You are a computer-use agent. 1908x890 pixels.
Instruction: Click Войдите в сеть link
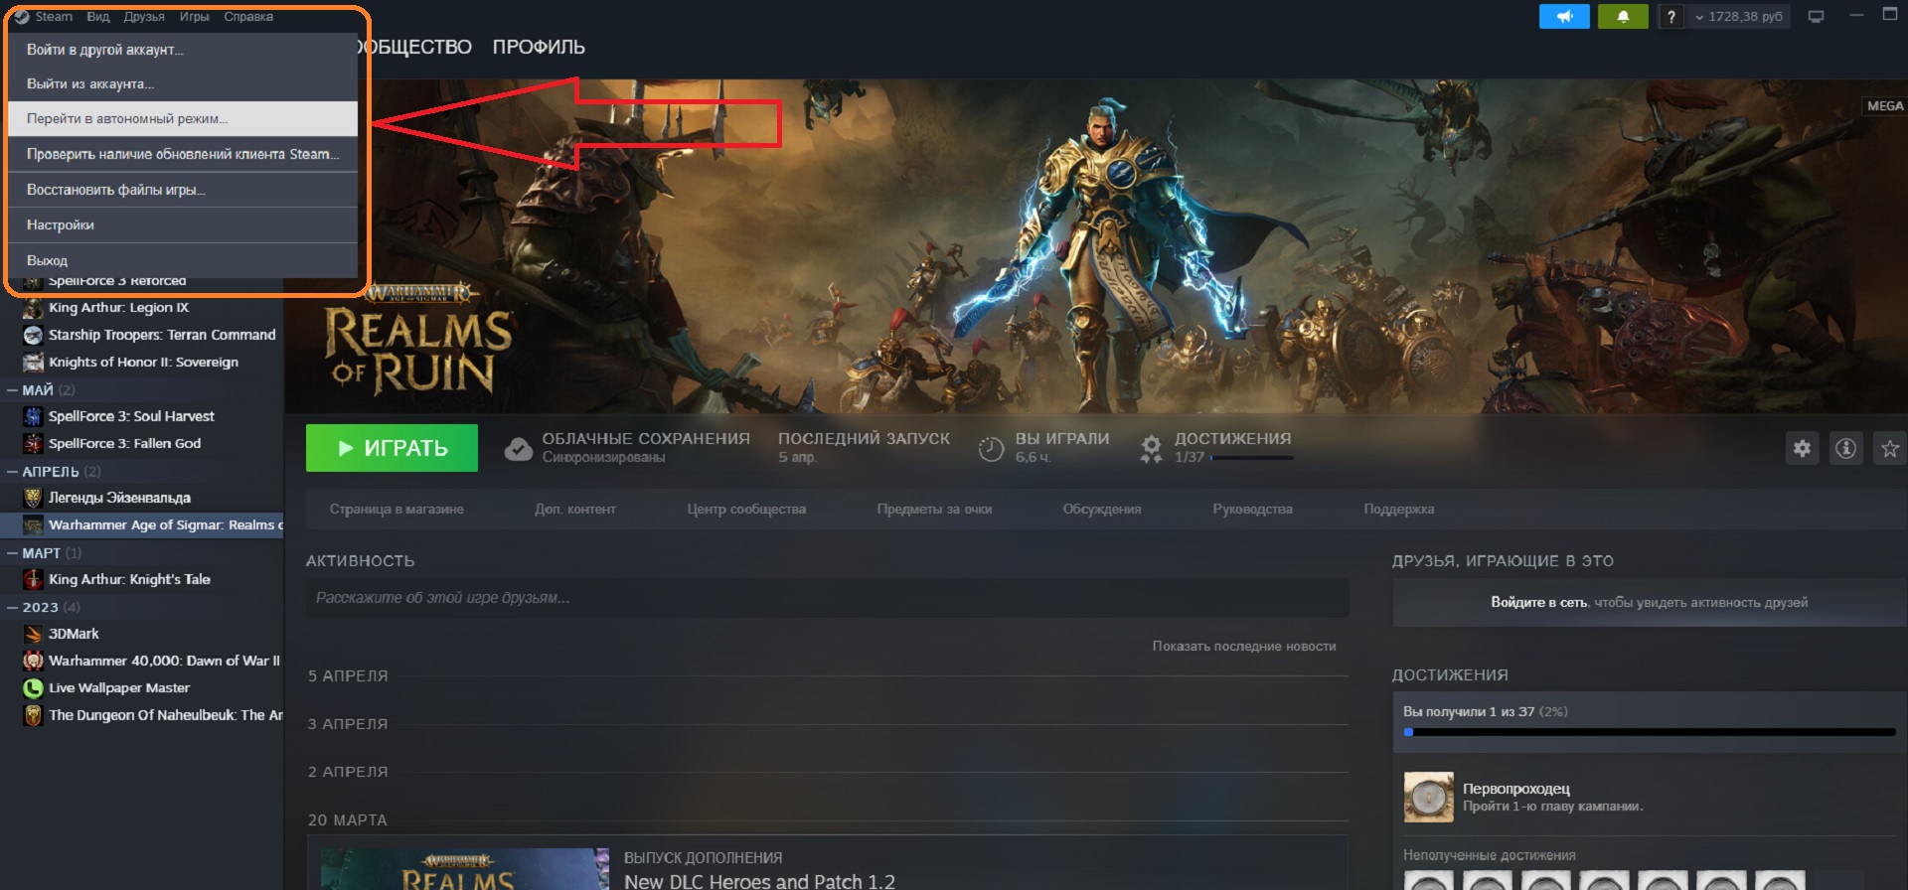(1538, 603)
